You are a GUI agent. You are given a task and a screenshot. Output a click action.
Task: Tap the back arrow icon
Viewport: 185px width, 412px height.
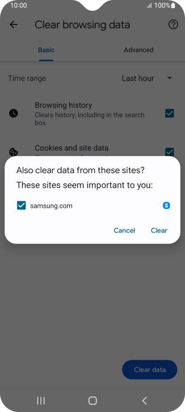13,25
